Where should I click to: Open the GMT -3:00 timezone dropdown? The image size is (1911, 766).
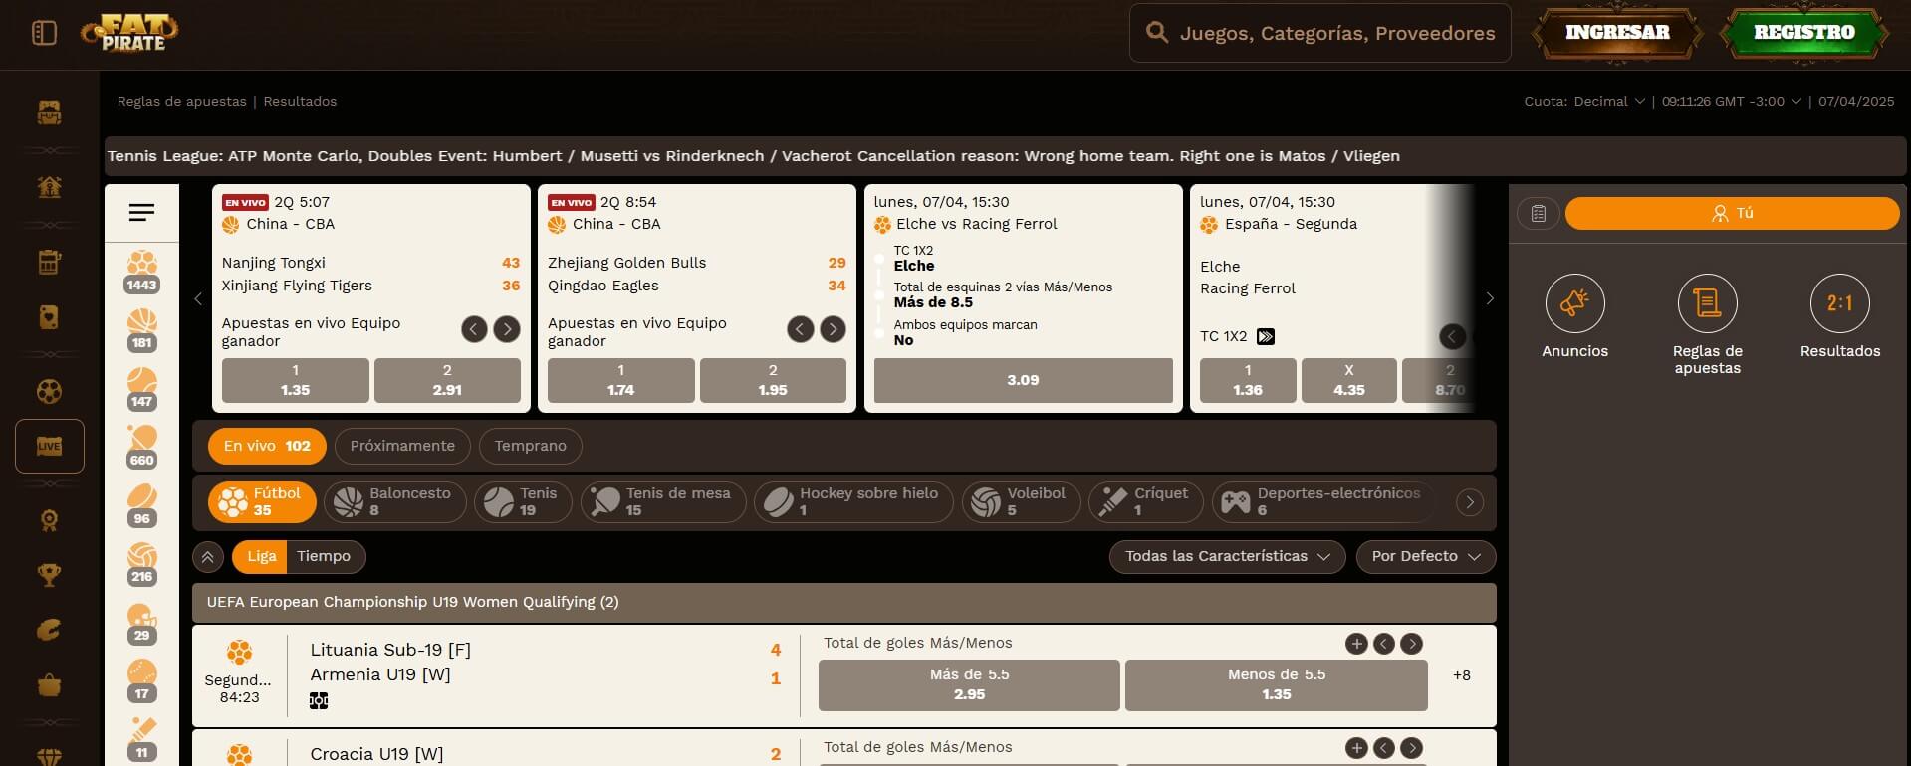pyautogui.click(x=1732, y=101)
